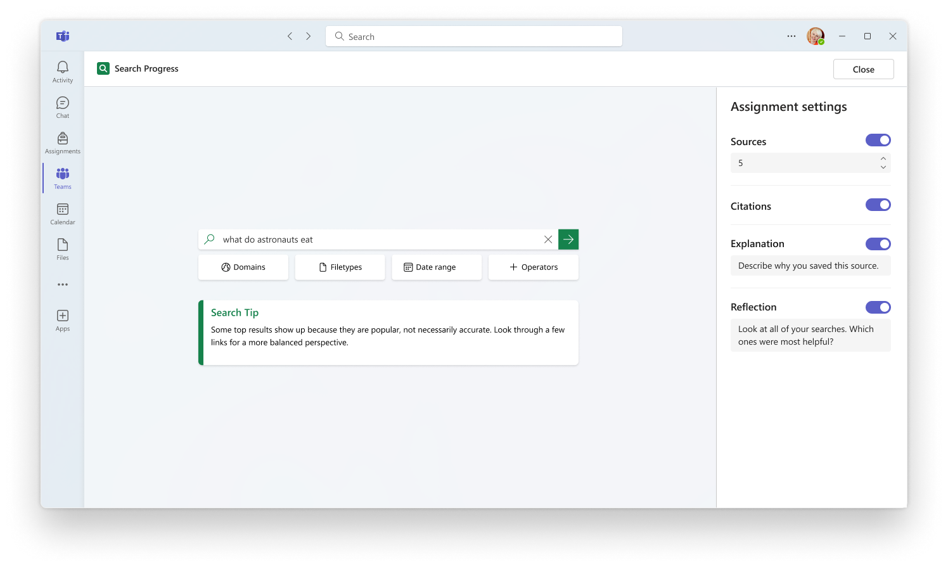
Task: Click your profile avatar
Action: (x=816, y=36)
